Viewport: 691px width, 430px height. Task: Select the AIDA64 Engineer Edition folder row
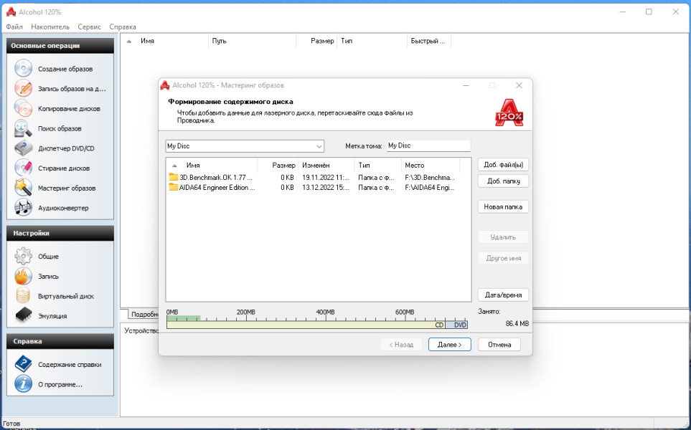[x=313, y=188]
